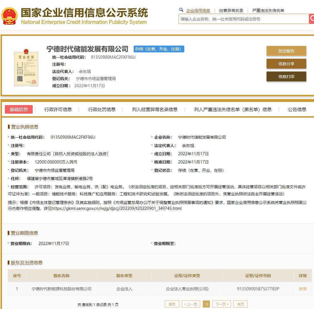Open 列入经营异常名录信息 tab

pyautogui.click(x=155, y=109)
